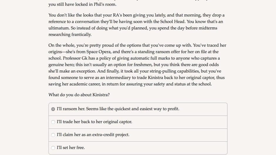Select the "I'll ransom her" radio button
This screenshot has width=276, height=155.
(53, 109)
